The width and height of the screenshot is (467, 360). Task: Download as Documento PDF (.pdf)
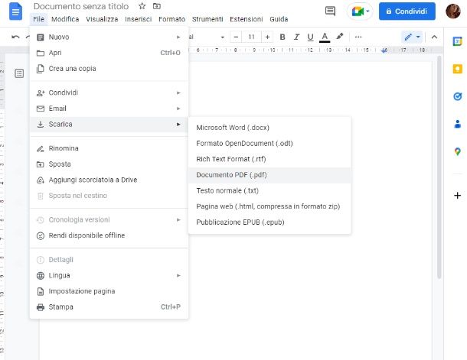pyautogui.click(x=269, y=175)
